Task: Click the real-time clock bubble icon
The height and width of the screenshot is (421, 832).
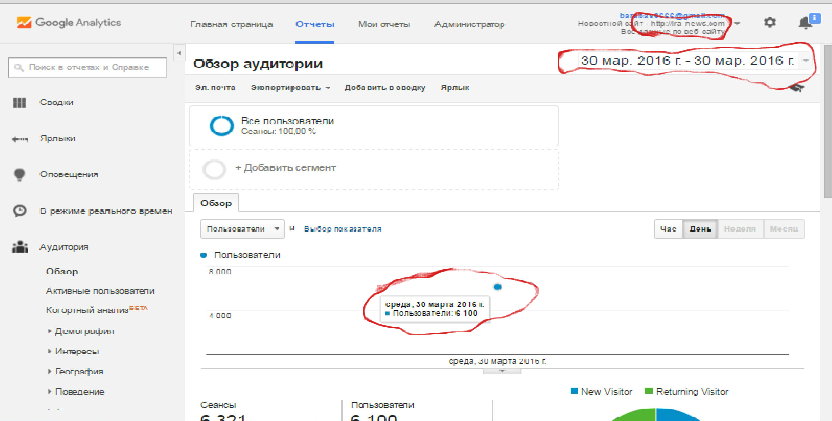Action: (x=20, y=211)
